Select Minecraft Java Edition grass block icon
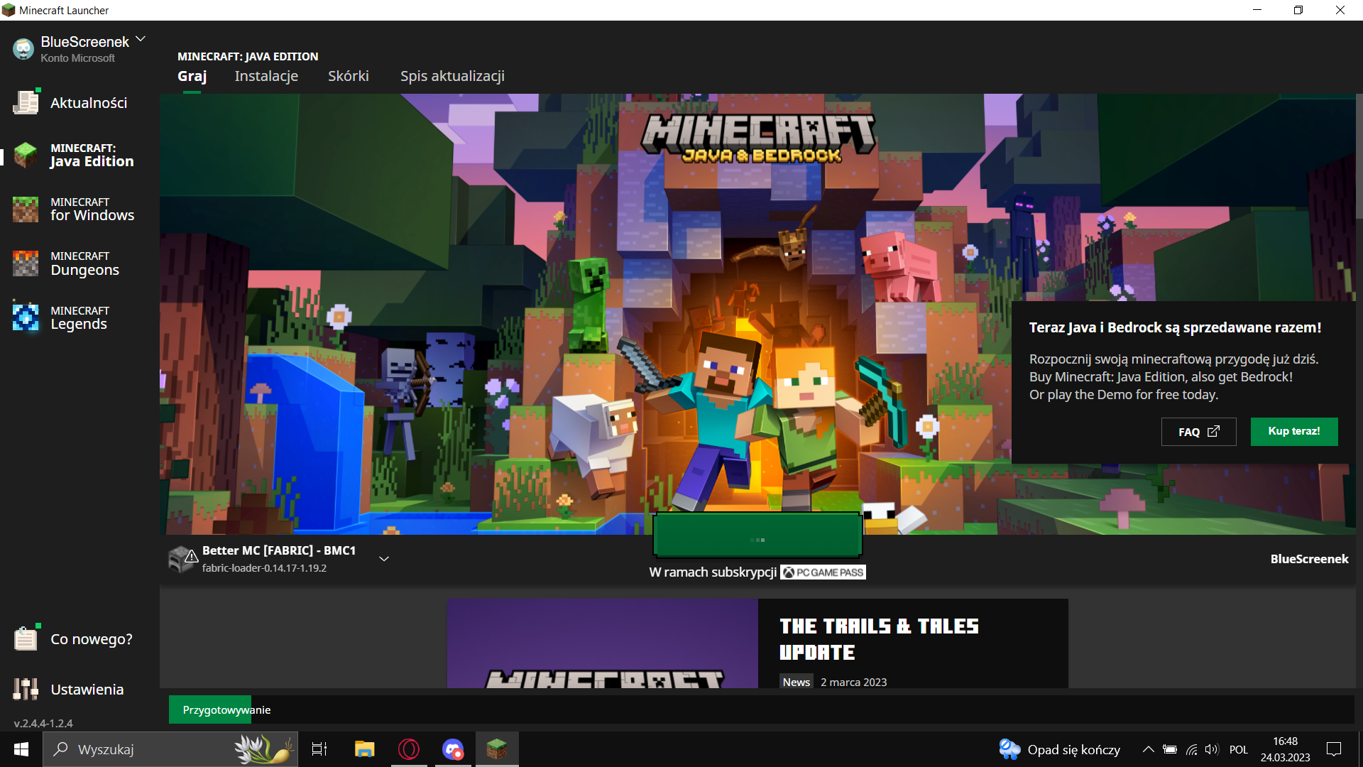This screenshot has height=767, width=1363. click(26, 155)
